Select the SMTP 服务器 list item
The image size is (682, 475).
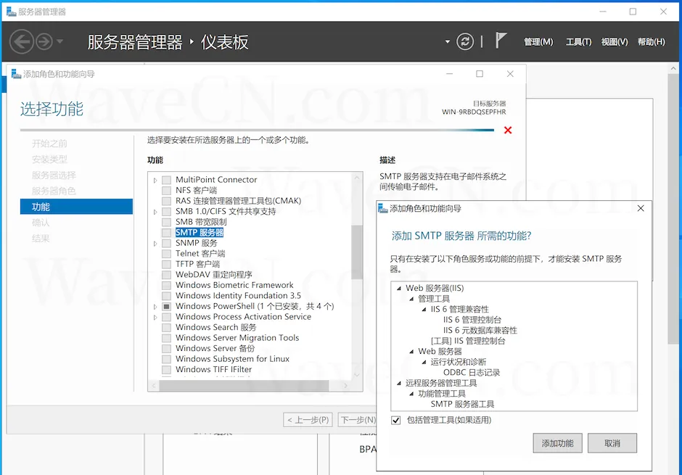point(200,233)
